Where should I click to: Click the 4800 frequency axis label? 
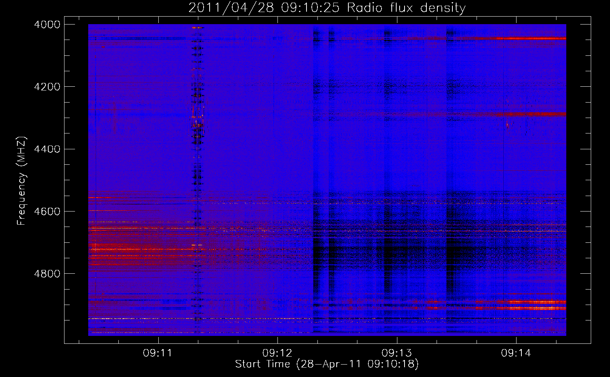tap(47, 274)
